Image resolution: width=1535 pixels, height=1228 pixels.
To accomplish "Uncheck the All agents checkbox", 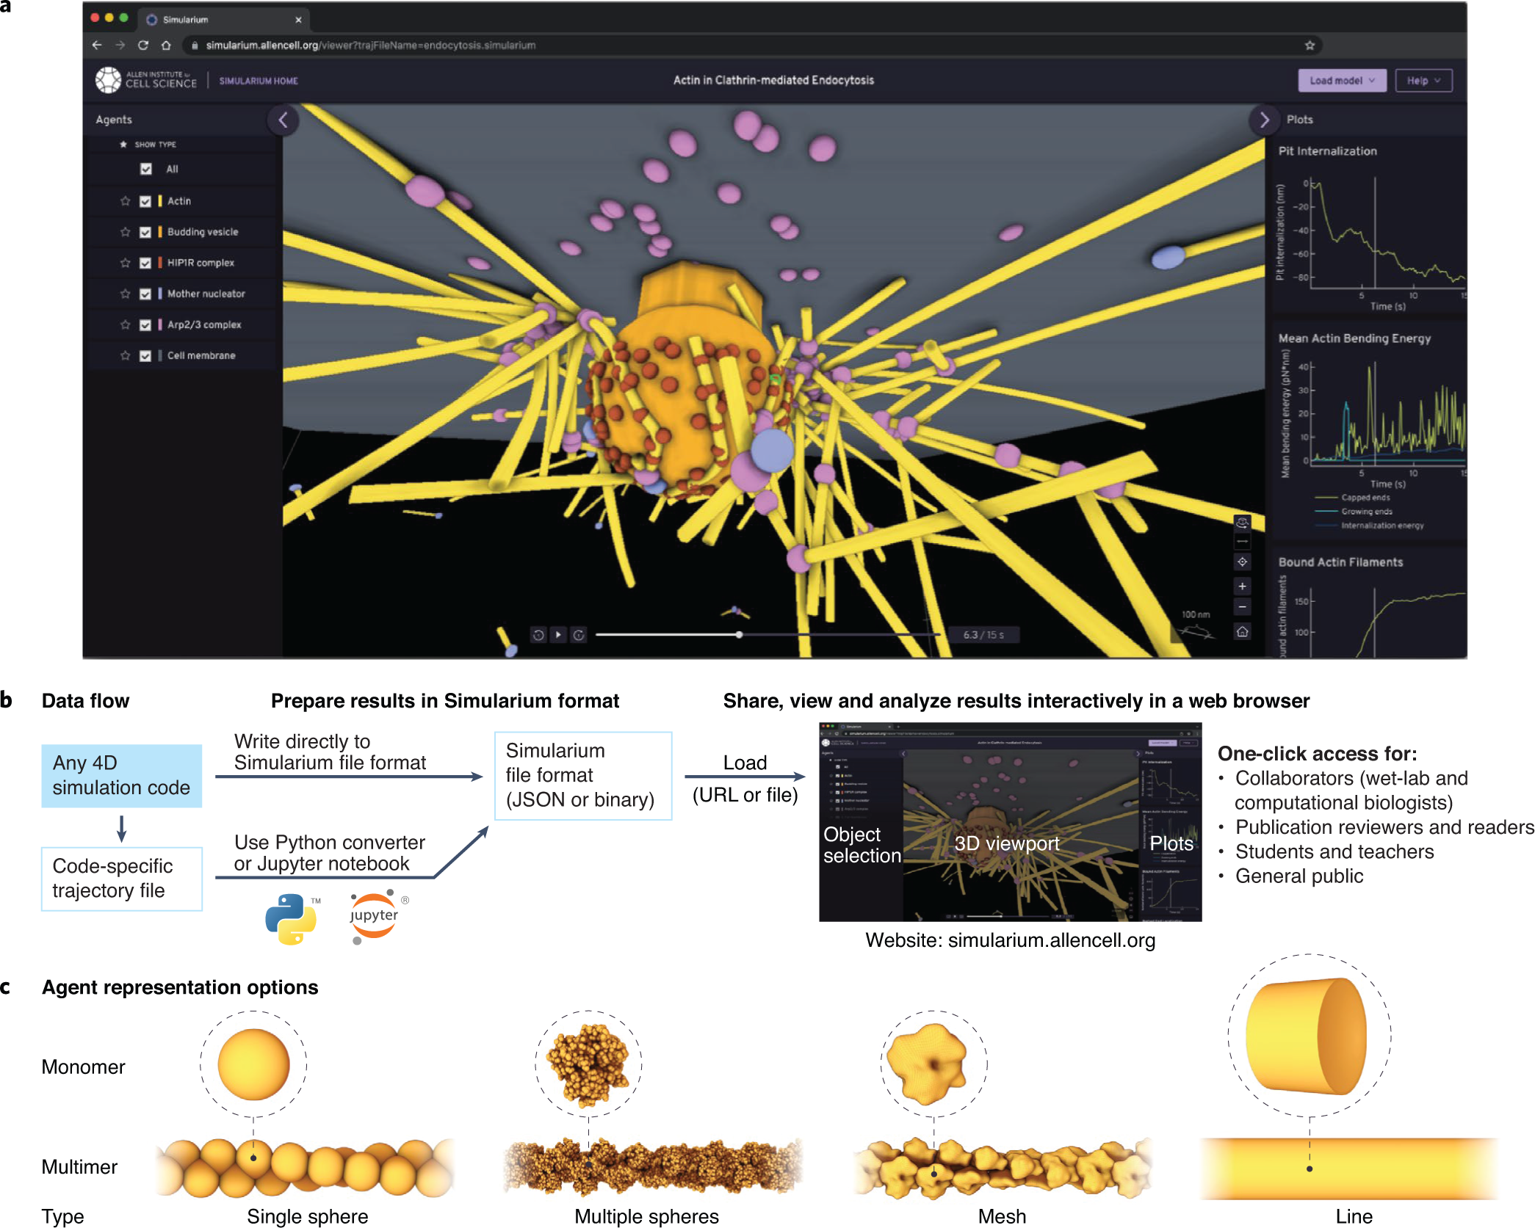I will coord(146,170).
